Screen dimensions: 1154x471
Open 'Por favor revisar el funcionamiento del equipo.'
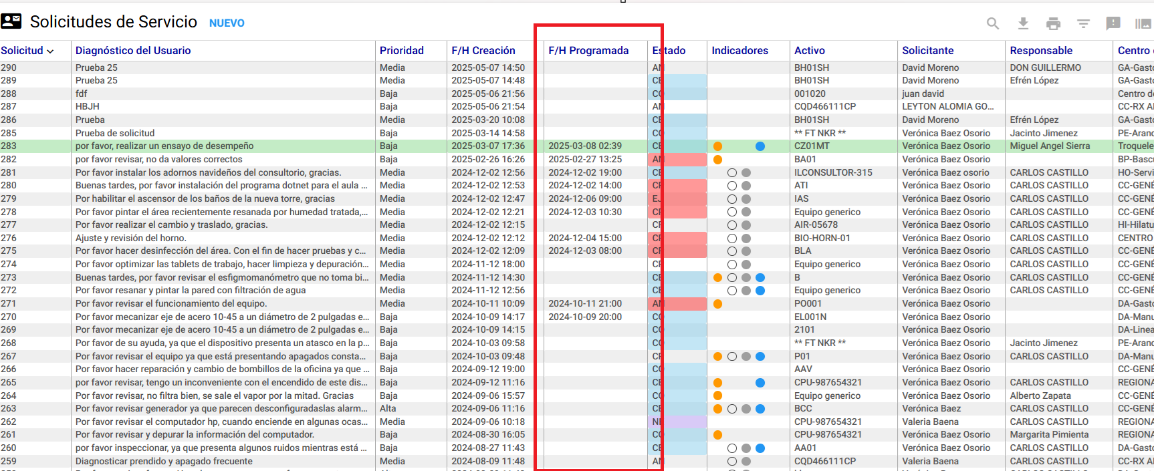[x=171, y=304]
